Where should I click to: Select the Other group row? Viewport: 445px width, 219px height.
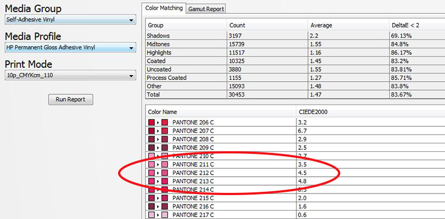(295, 86)
